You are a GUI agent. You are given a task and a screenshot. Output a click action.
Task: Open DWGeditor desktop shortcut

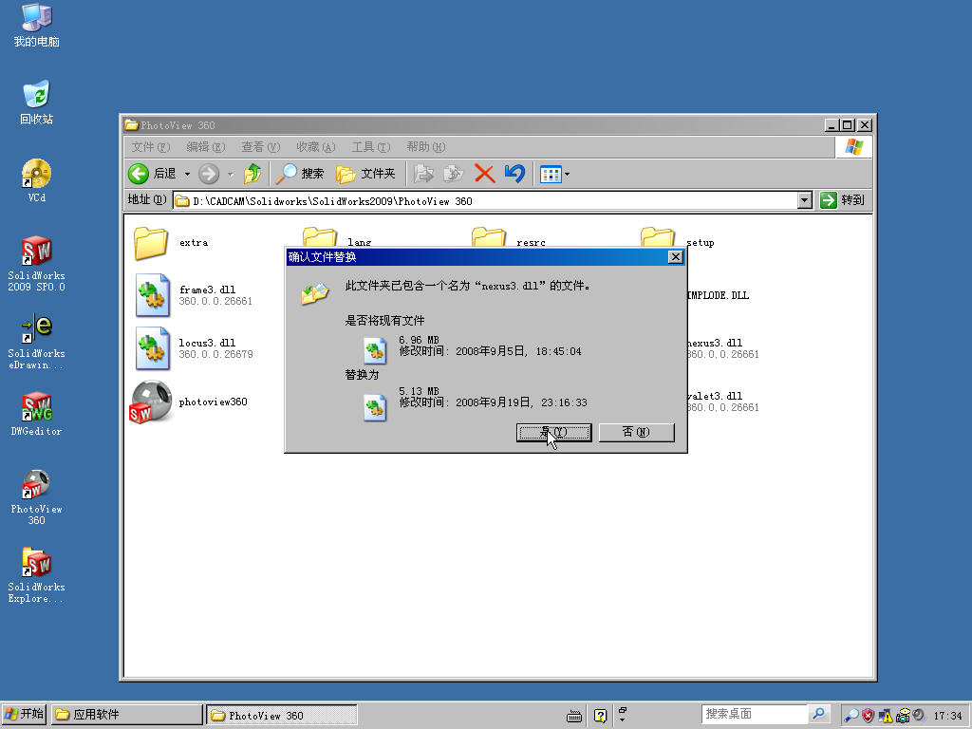(37, 414)
